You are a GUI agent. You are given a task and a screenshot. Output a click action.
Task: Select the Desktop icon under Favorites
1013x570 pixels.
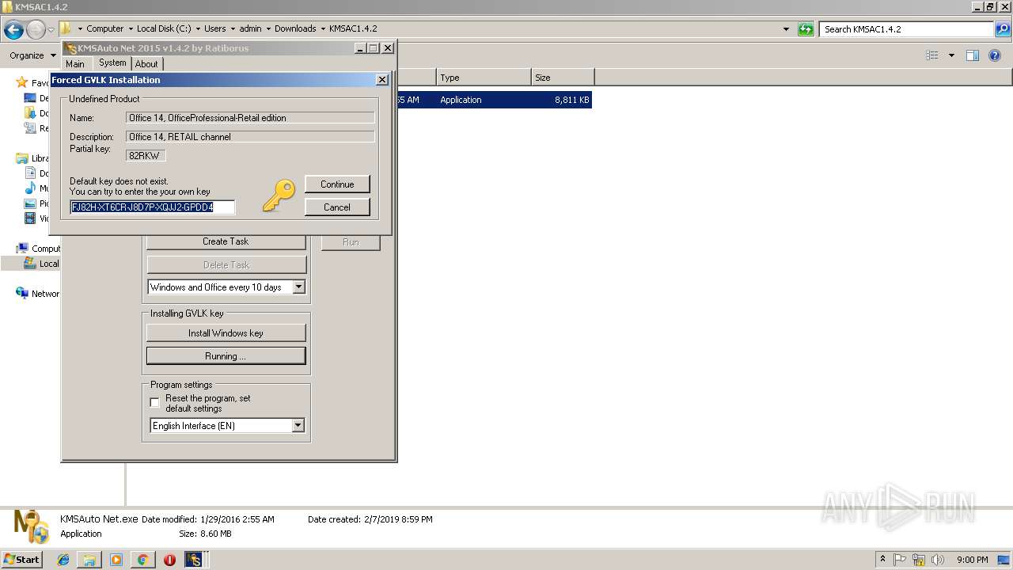coord(31,98)
